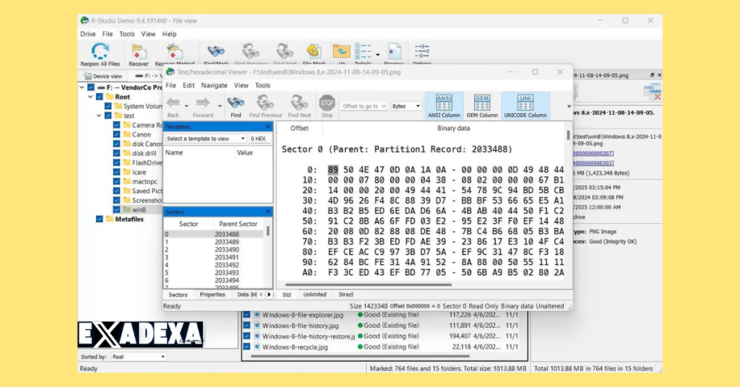The width and height of the screenshot is (740, 387).
Task: Open the Back history dropdown arrow
Action: [x=186, y=106]
